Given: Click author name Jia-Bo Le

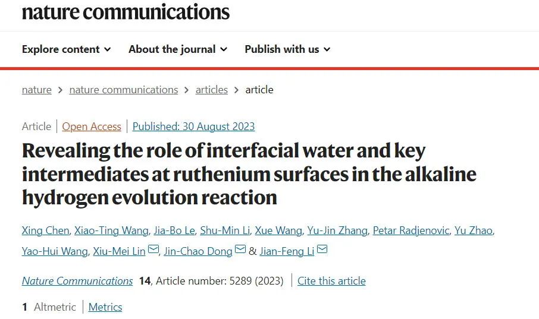Looking at the screenshot, I should [x=174, y=230].
